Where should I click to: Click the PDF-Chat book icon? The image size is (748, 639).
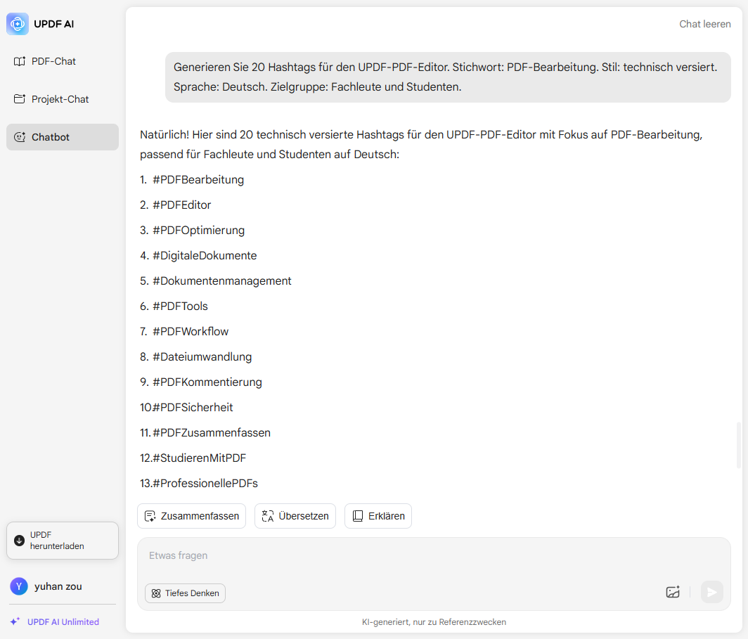tap(20, 62)
